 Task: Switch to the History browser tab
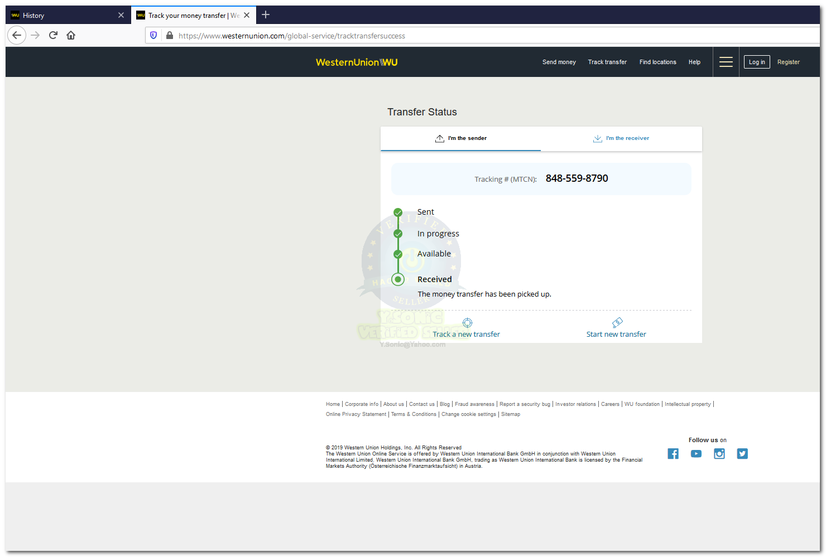coord(68,15)
